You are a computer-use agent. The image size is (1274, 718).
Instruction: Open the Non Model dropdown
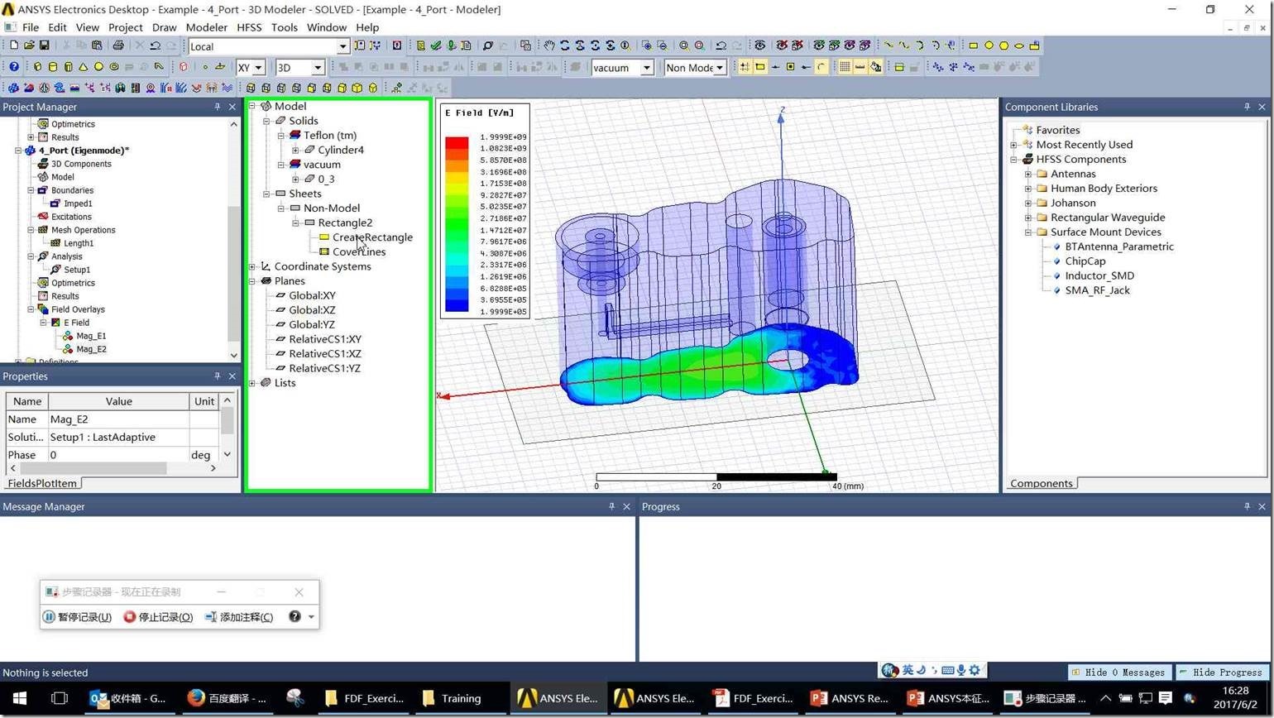[720, 68]
